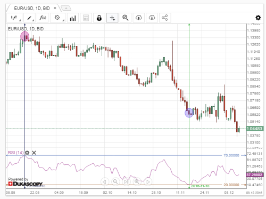Toggle the padlock lock icon
This screenshot has width=266, height=199.
pos(99,18)
